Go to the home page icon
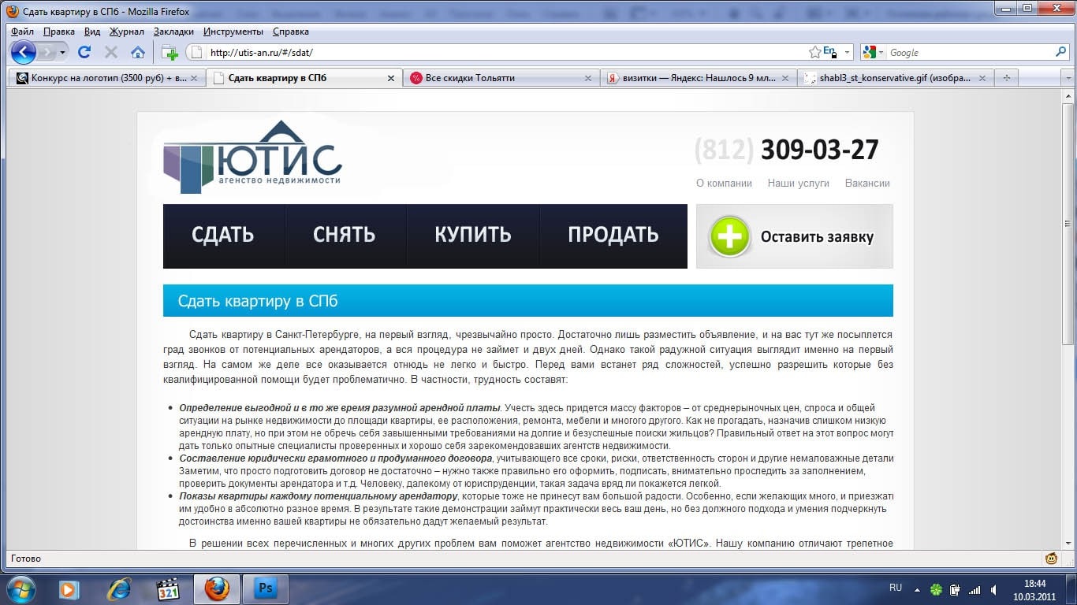This screenshot has width=1077, height=605. [x=138, y=52]
